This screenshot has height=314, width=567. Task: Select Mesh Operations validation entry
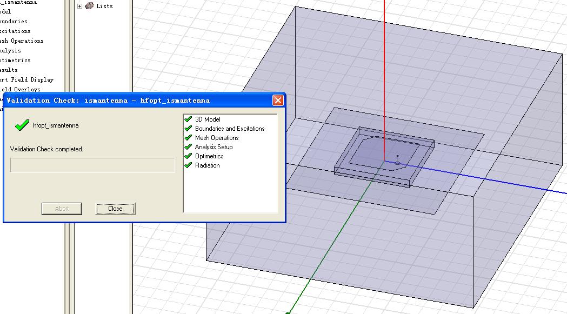(x=217, y=138)
